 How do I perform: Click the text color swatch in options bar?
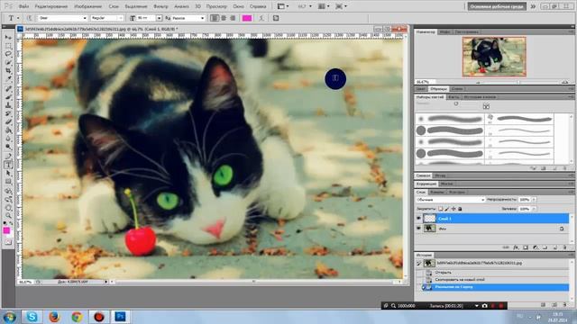[247, 18]
